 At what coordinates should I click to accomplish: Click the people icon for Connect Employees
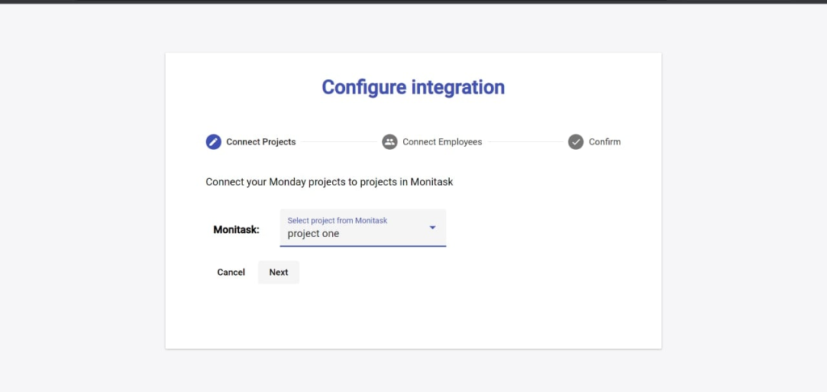pyautogui.click(x=389, y=142)
